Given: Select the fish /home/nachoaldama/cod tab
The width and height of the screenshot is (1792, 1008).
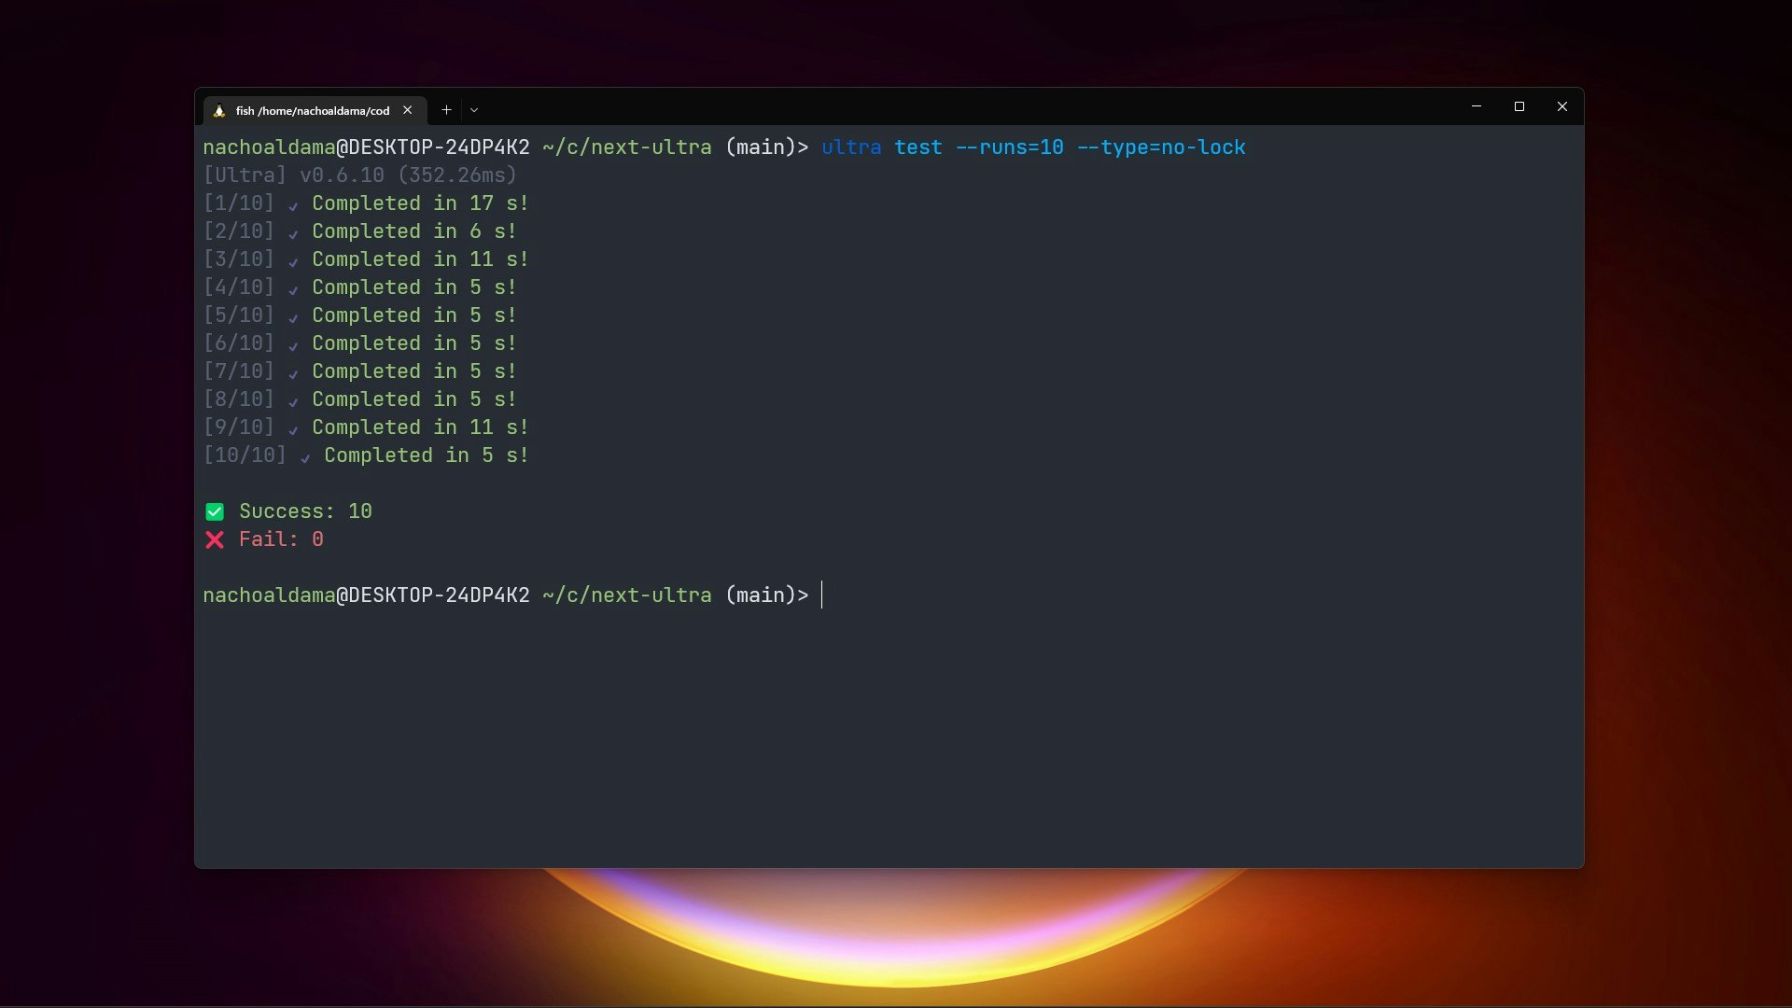Looking at the screenshot, I should pos(312,110).
